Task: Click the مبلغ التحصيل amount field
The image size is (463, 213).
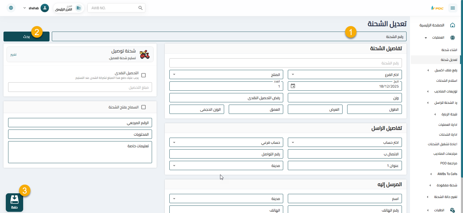Action: tap(80, 87)
